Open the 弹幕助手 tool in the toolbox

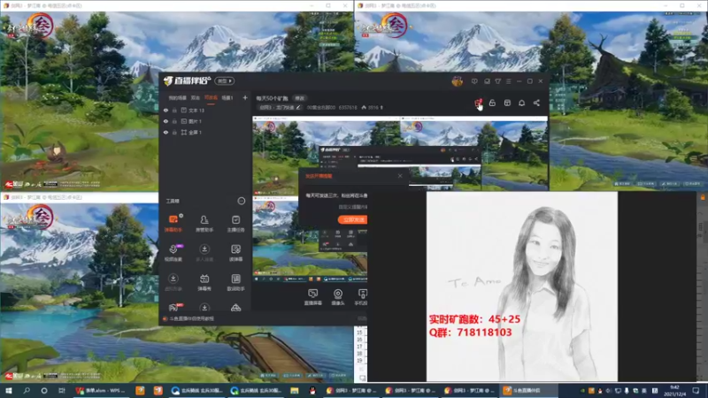point(173,223)
